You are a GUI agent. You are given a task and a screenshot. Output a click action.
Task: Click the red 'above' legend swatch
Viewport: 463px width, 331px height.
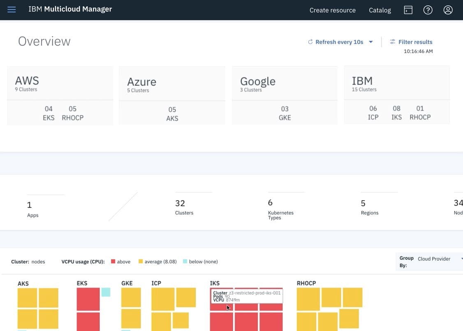113,262
